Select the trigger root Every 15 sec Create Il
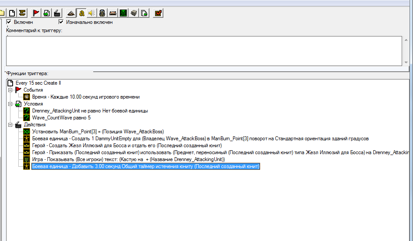This screenshot has height=241, width=413. 38,83
